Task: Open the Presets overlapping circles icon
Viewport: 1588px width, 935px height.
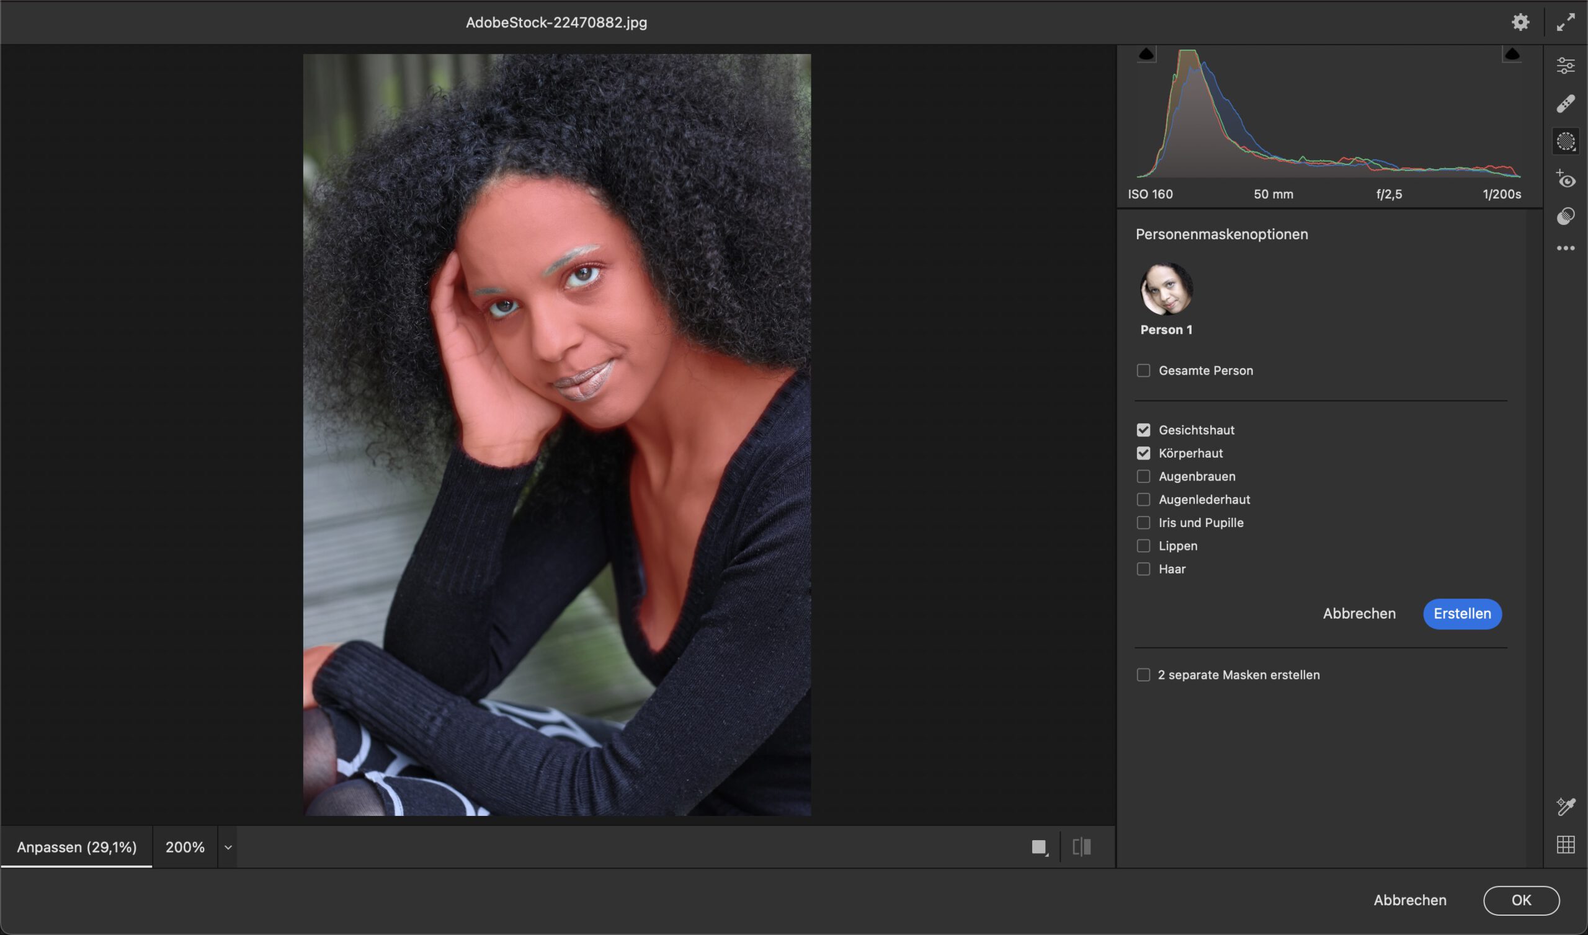Action: point(1565,217)
